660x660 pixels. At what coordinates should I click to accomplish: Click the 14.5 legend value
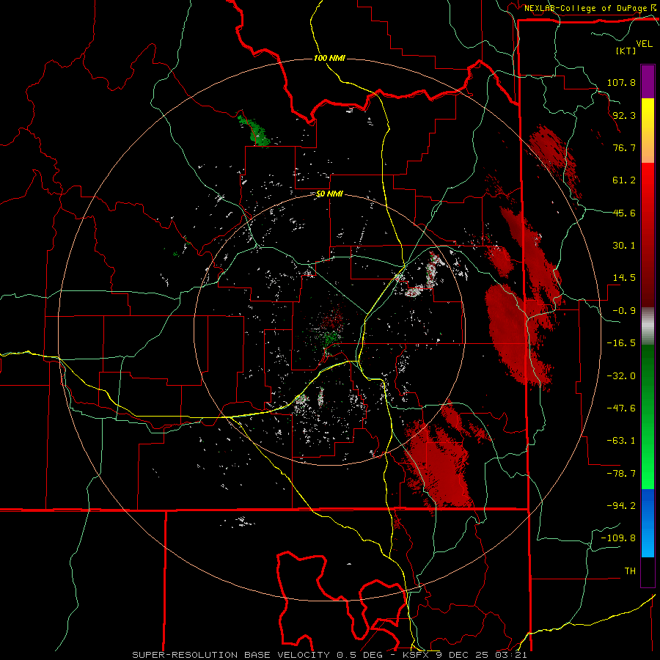click(624, 278)
